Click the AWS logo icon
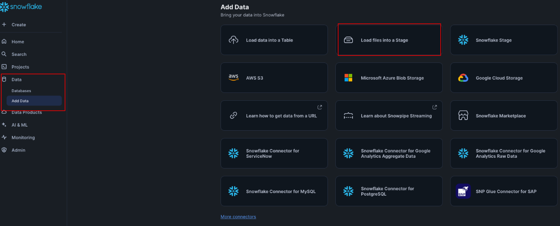 [233, 78]
